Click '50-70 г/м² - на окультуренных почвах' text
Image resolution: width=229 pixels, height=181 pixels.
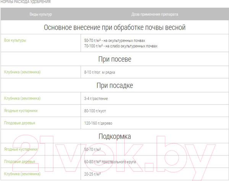point(114,40)
